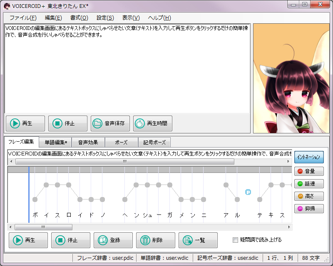The height and width of the screenshot is (266, 333).
Task: Open the phrase list with 一覧
Action: point(198,240)
